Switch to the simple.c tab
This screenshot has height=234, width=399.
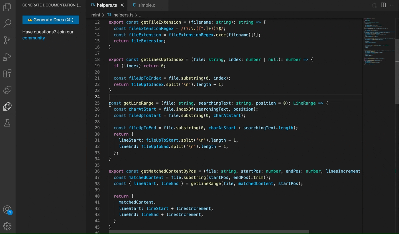point(146,5)
